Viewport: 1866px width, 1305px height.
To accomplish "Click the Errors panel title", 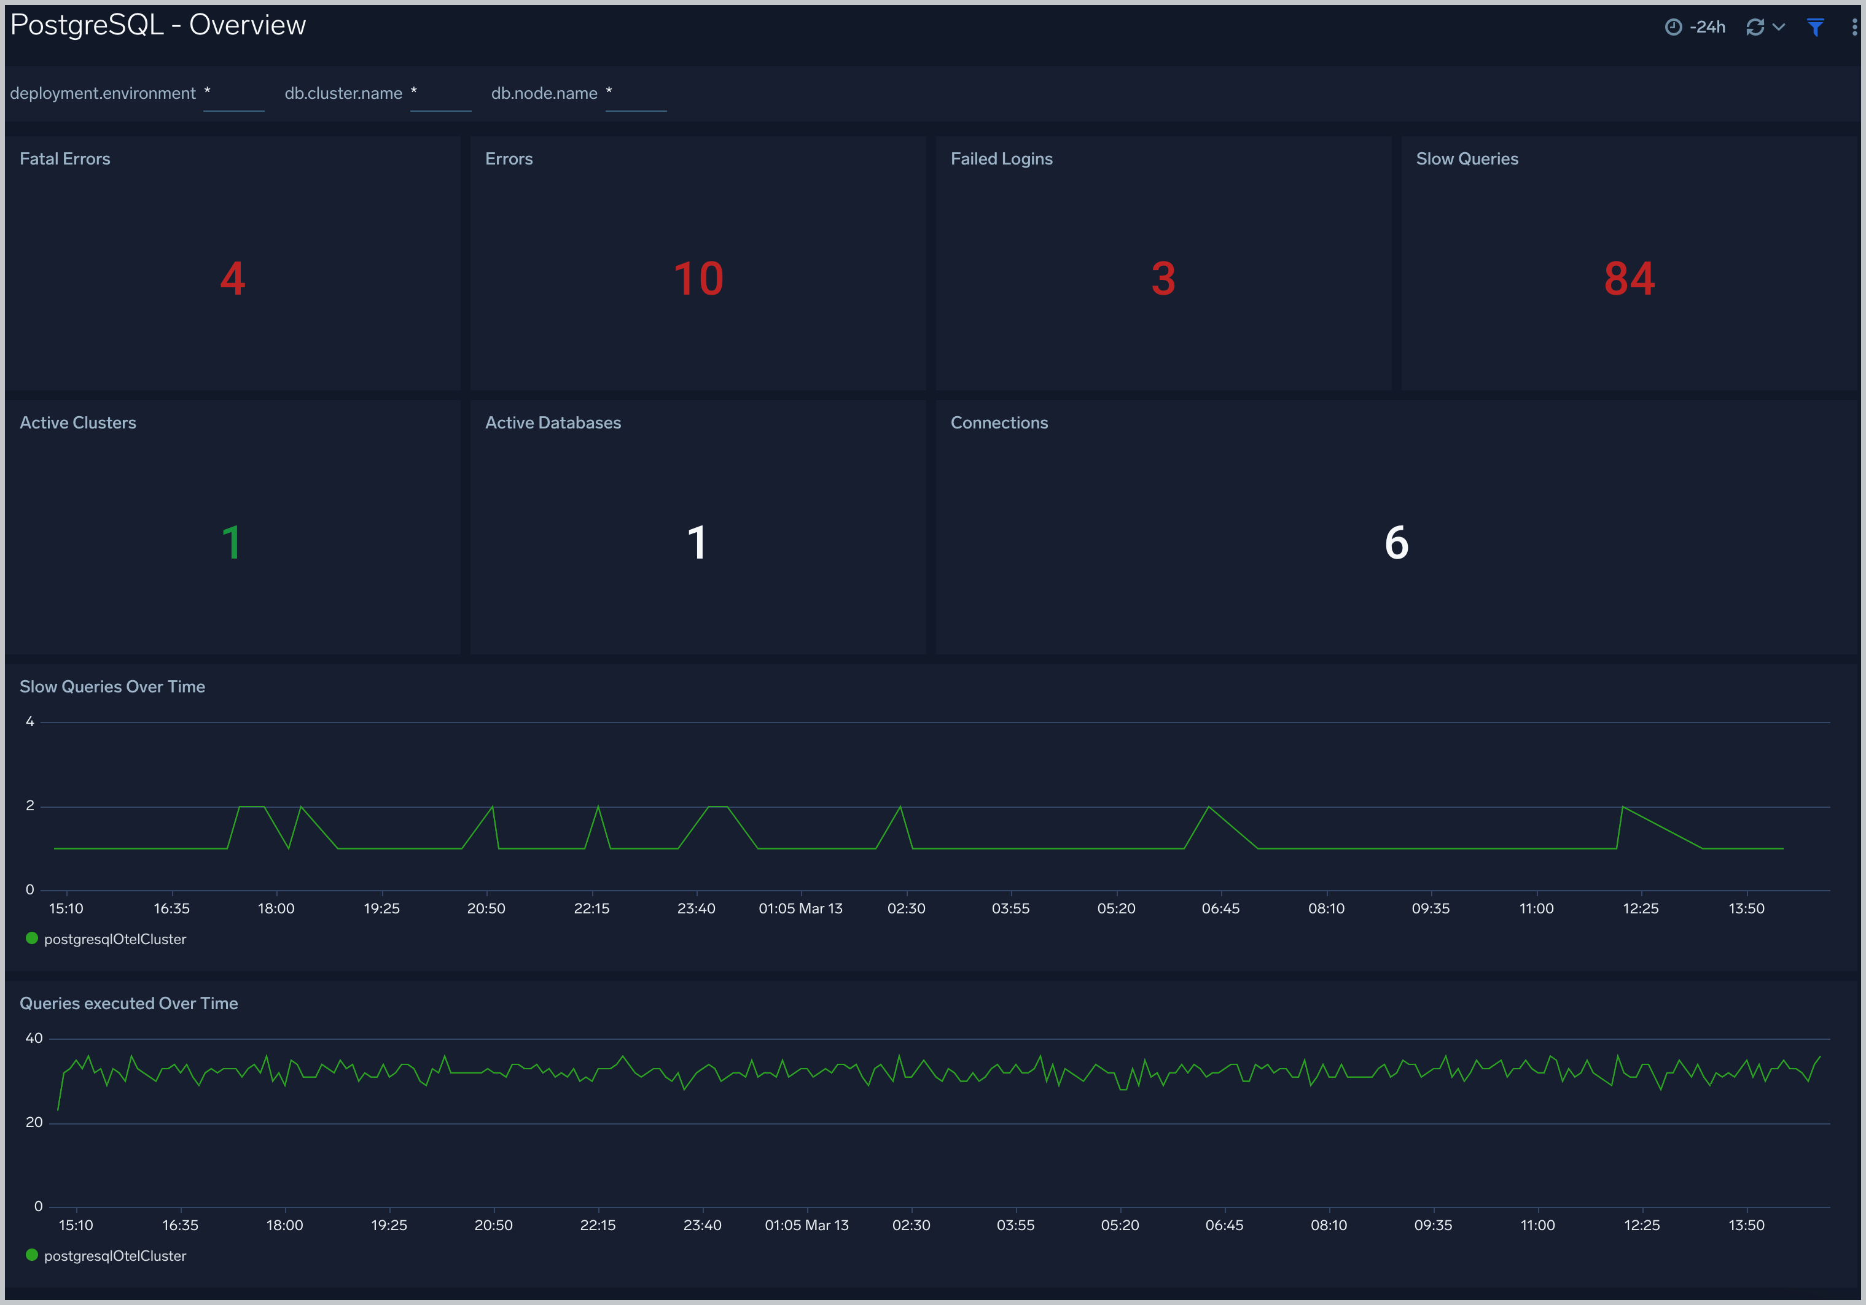I will pos(509,159).
